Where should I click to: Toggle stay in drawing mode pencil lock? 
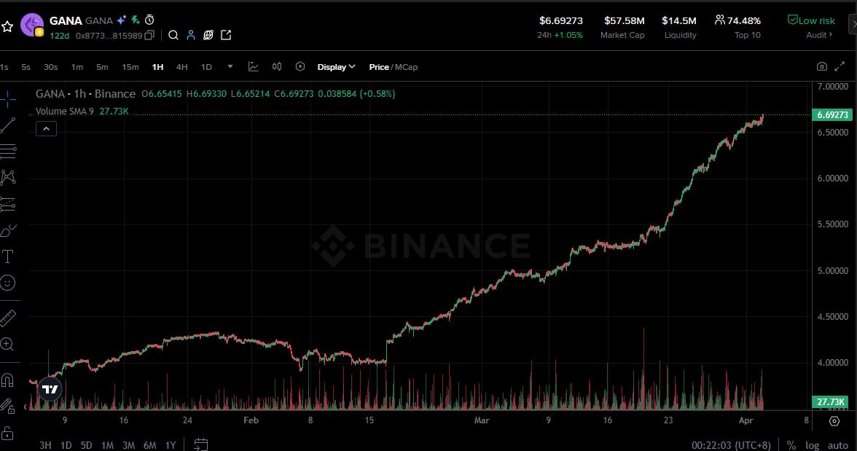(7, 406)
